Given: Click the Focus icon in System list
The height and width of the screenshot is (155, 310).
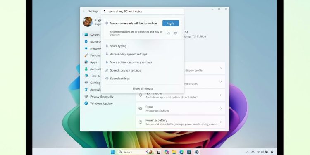Looking at the screenshot, I should tap(141, 108).
